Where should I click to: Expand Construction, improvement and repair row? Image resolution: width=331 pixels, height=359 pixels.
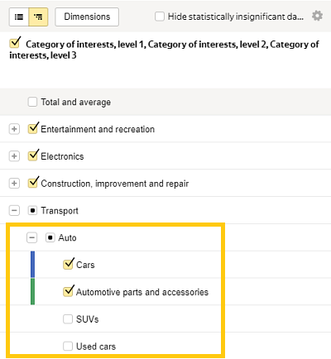pos(14,184)
